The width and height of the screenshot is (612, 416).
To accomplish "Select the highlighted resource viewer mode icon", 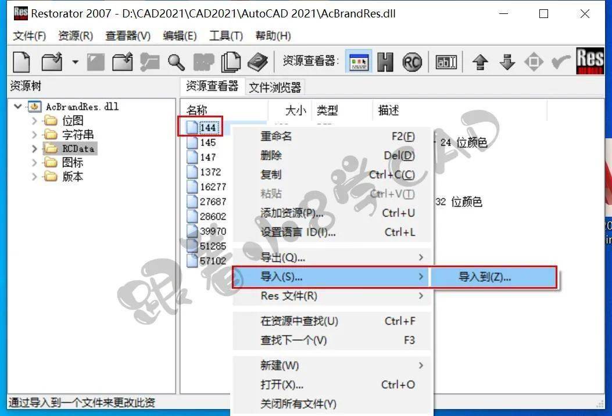I will point(359,61).
